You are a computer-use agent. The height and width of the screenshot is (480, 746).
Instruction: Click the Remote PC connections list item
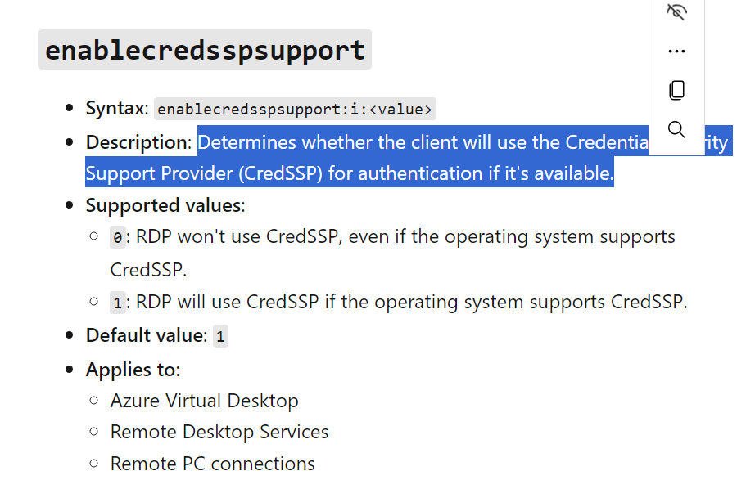(x=212, y=464)
